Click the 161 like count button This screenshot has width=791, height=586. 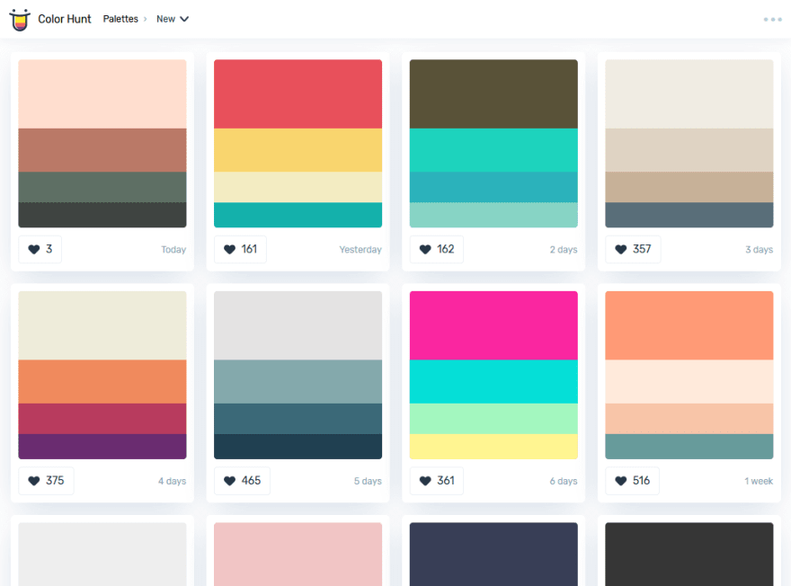[240, 249]
